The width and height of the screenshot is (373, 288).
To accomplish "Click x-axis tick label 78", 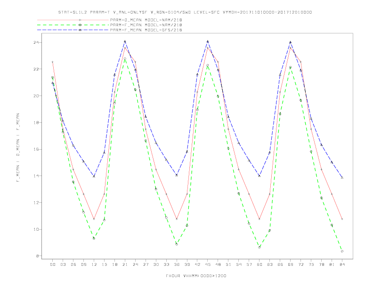I will 322,264.
